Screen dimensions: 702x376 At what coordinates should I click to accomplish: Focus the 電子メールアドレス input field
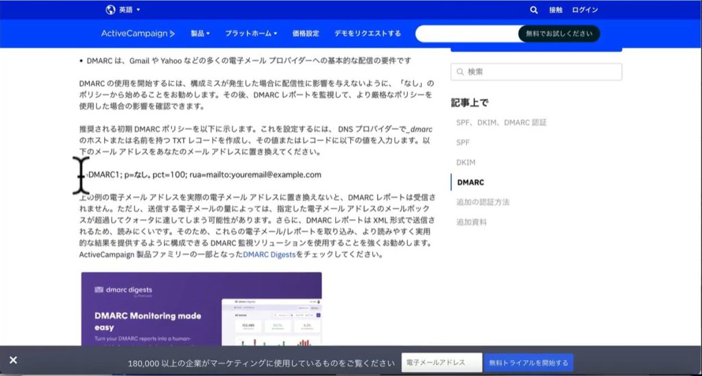pyautogui.click(x=441, y=363)
